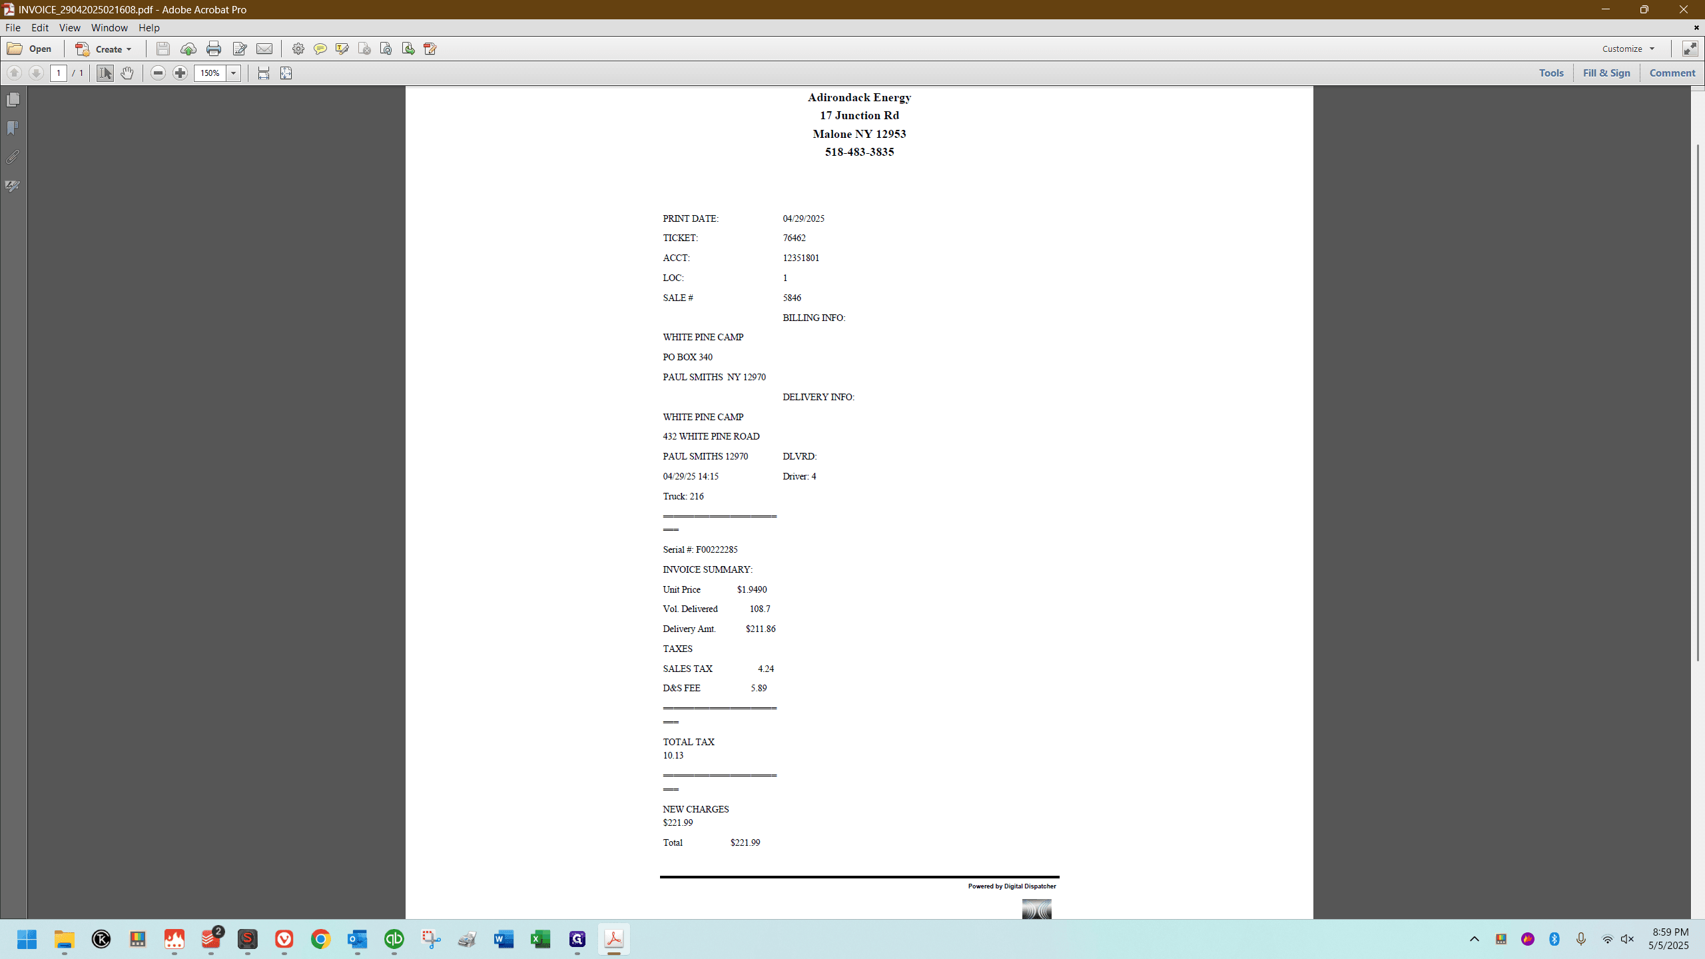Open the File menu

point(13,28)
